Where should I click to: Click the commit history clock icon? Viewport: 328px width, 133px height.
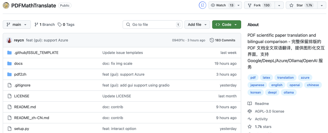coord(212,40)
